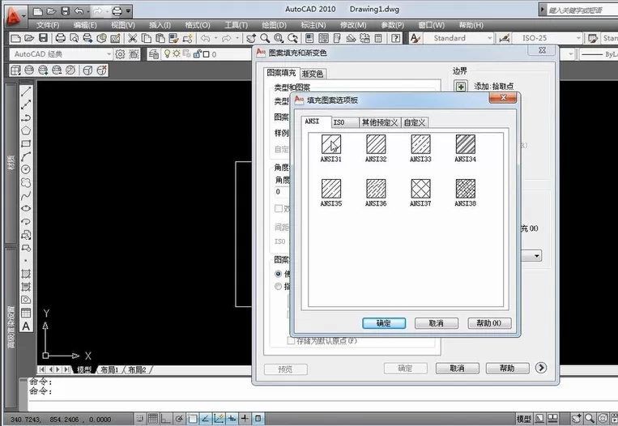Toggle Ortho mode in status bar
This screenshot has width=618, height=426.
[x=166, y=419]
